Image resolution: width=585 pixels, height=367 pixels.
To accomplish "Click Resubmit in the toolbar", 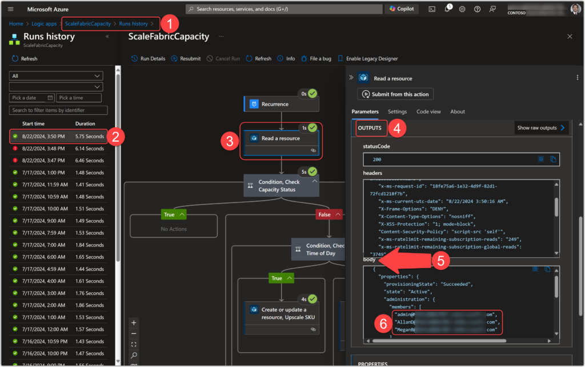I will click(x=186, y=59).
